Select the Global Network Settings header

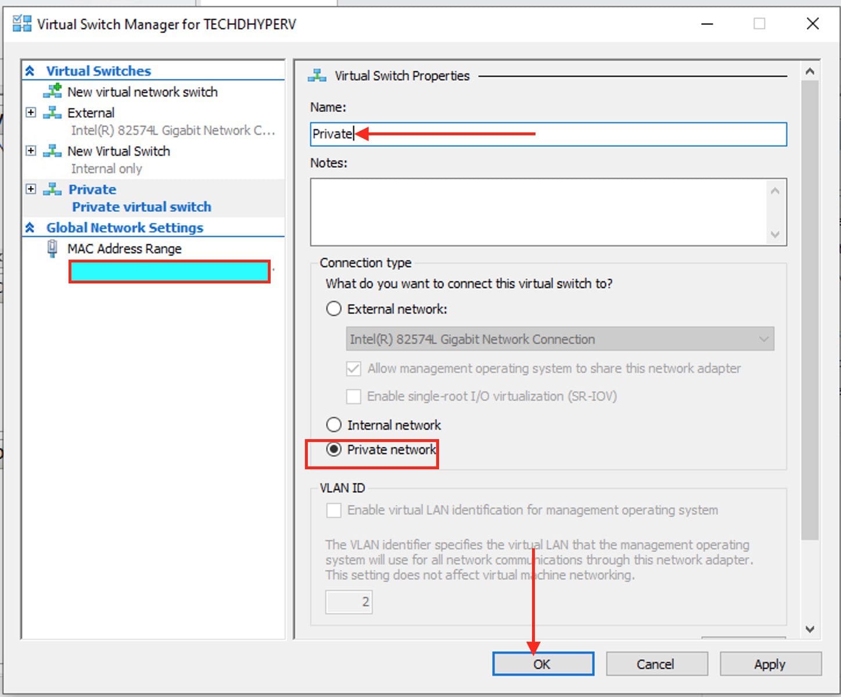pos(124,228)
